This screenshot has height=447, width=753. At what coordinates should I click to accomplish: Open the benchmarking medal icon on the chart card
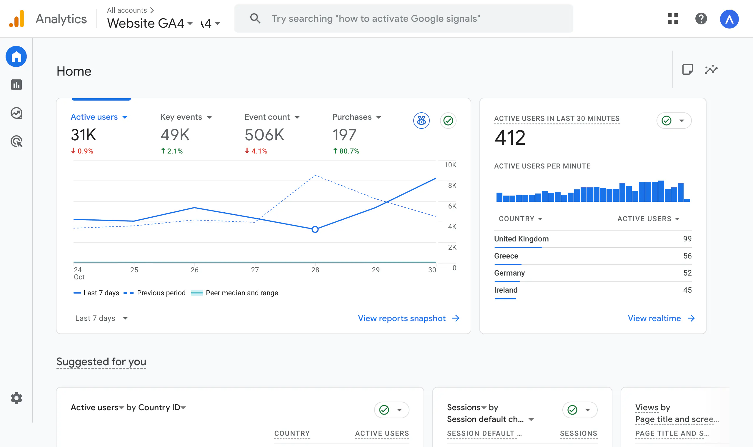coord(422,121)
